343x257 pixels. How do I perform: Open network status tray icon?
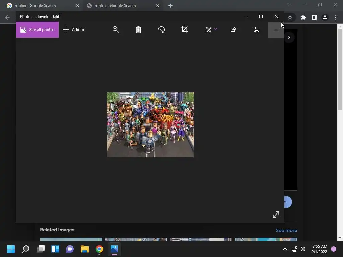pyautogui.click(x=294, y=249)
